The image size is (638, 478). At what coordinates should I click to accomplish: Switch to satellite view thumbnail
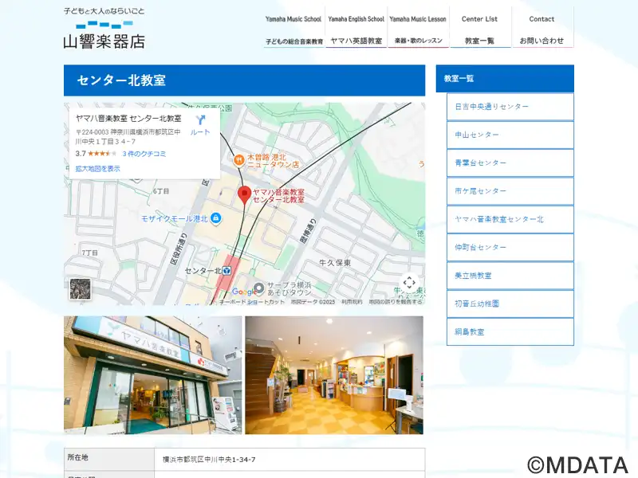pos(80,288)
